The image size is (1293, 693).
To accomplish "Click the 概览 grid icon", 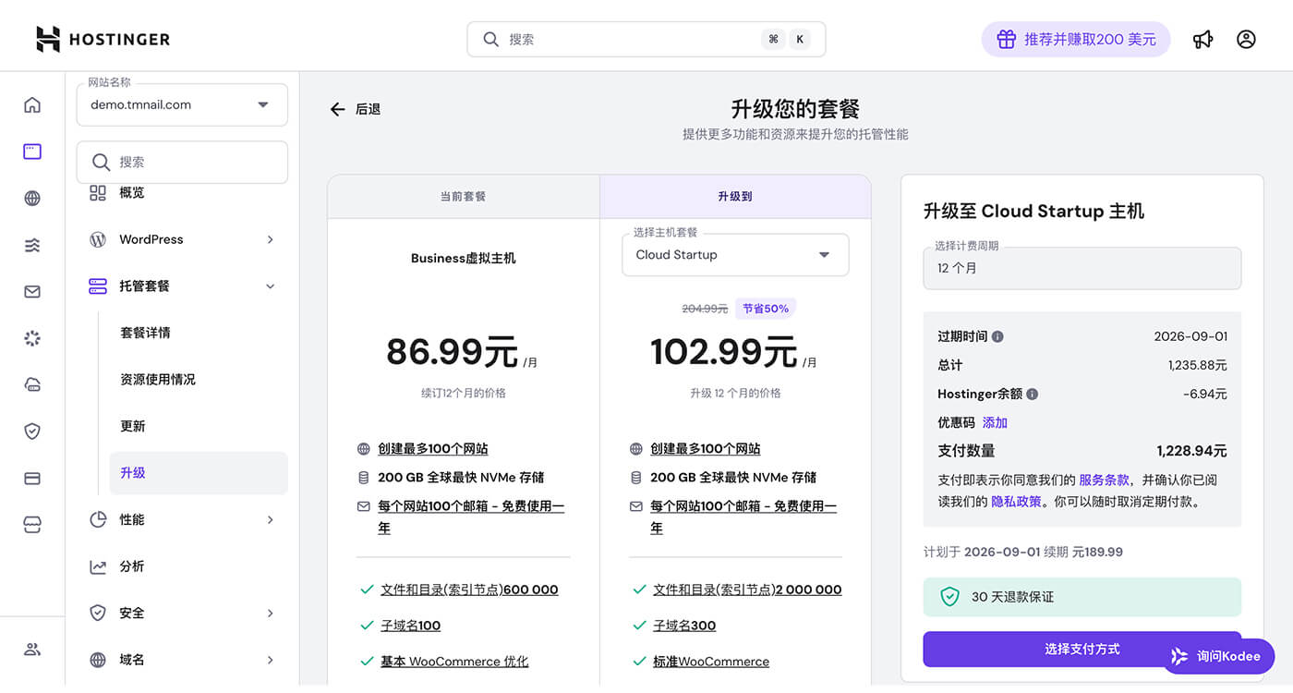I will (x=98, y=192).
